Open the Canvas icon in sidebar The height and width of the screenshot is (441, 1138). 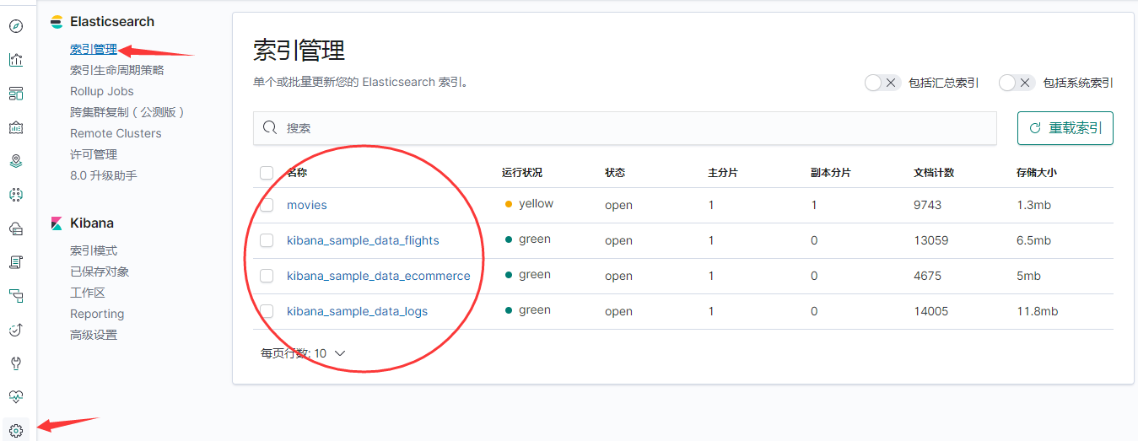point(16,127)
